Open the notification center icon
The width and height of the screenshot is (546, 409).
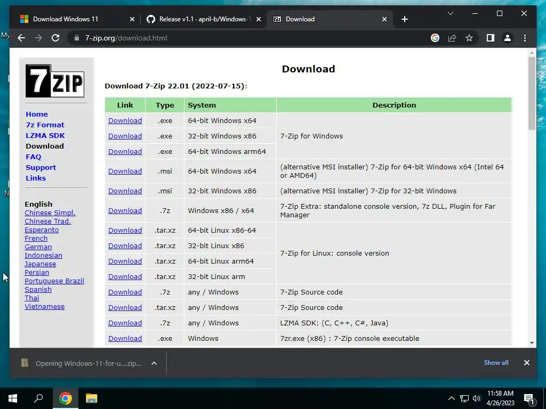pos(529,398)
